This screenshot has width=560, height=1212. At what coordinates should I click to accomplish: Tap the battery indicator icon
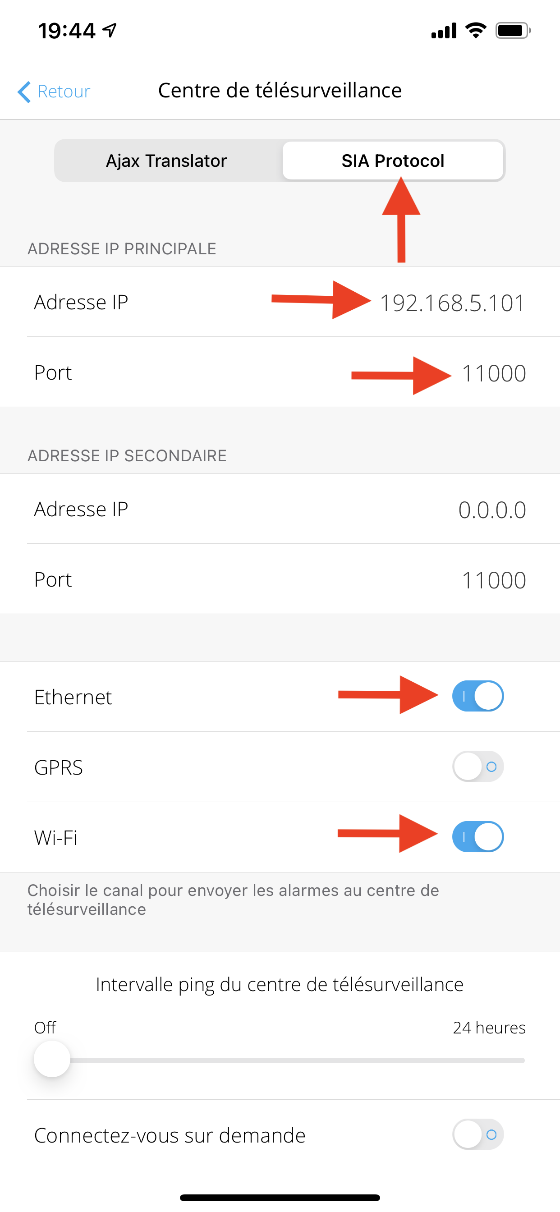(511, 30)
